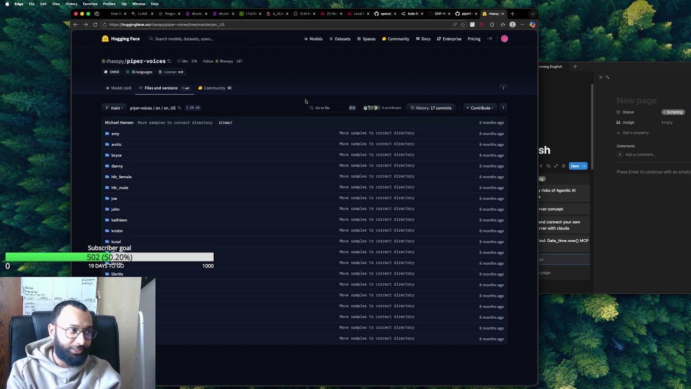691x389 pixels.
Task: Click the Hugging Face logo
Action: click(120, 39)
